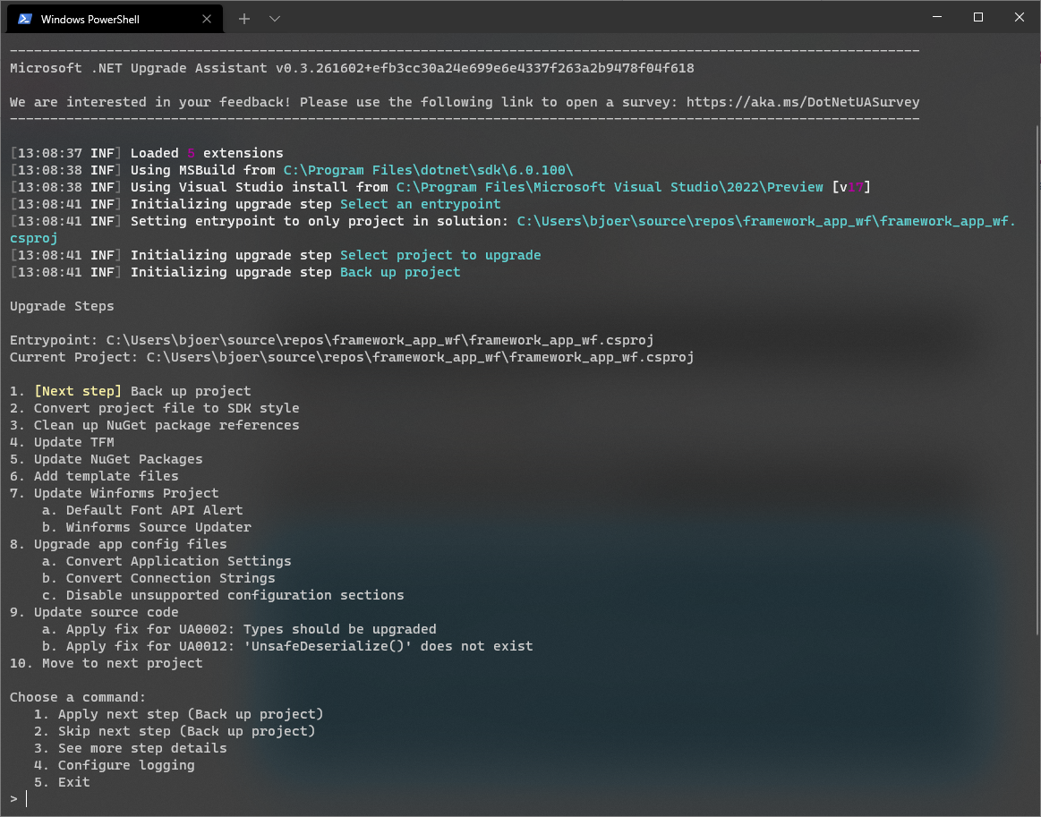Click sub-step 'b. Convert Connection Strings'
The image size is (1041, 817).
point(158,578)
